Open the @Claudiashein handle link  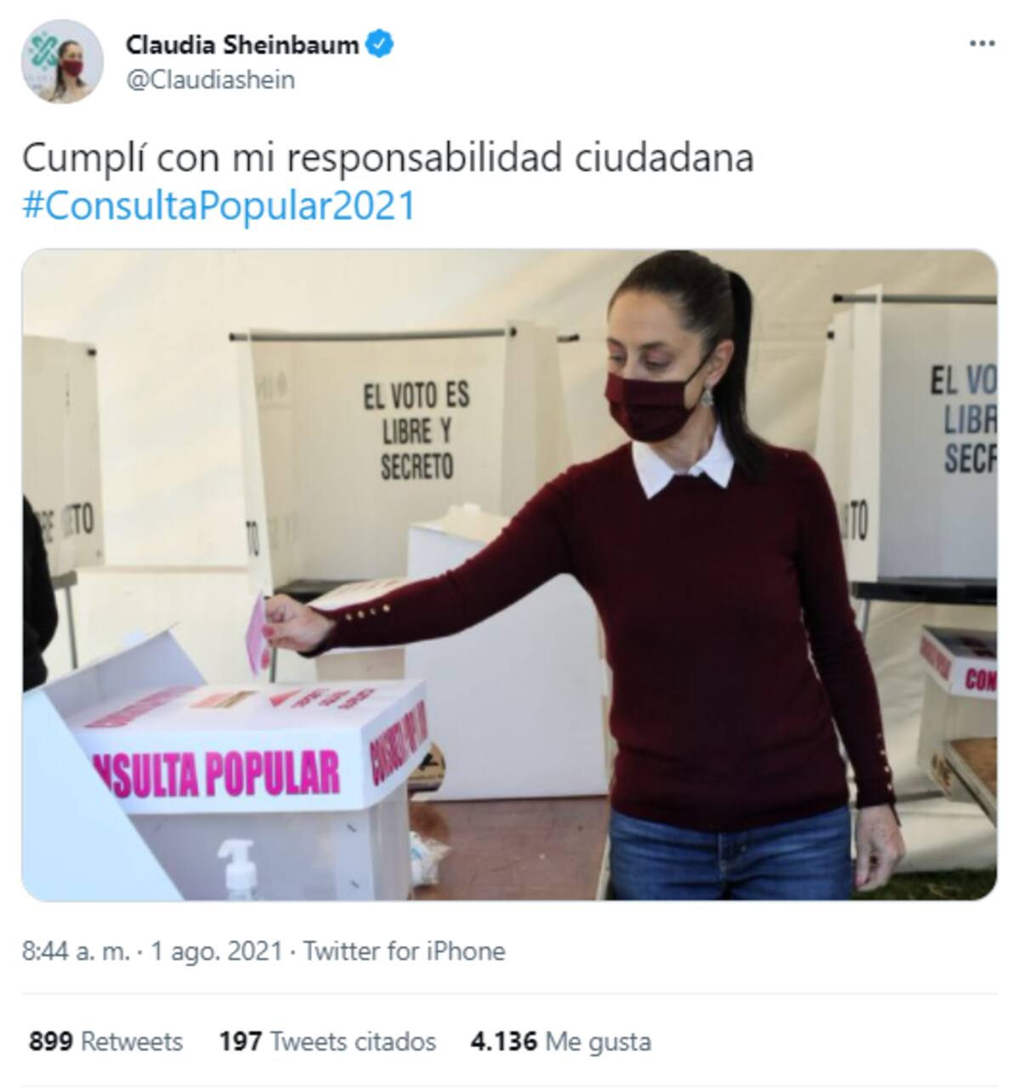210,80
